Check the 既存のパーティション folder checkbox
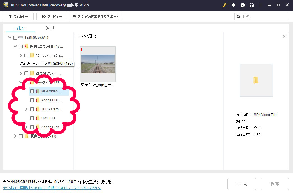Screen dimensions: 293x195 [26, 55]
